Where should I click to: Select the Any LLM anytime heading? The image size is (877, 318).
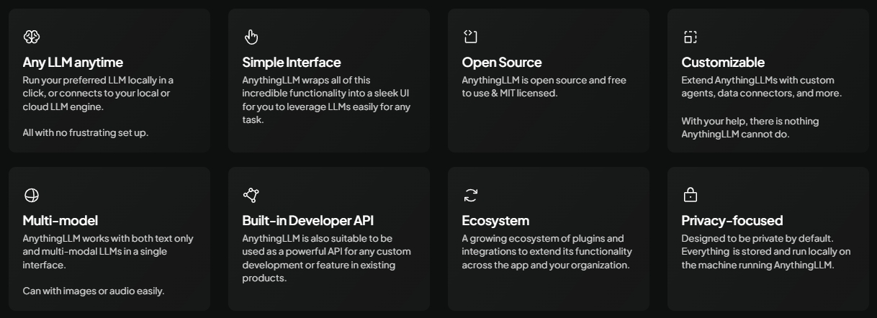point(73,63)
